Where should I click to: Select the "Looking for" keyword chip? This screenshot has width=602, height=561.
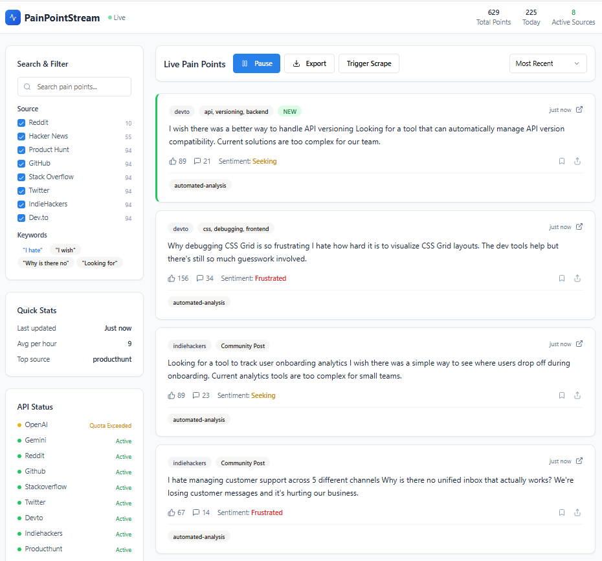click(x=100, y=263)
